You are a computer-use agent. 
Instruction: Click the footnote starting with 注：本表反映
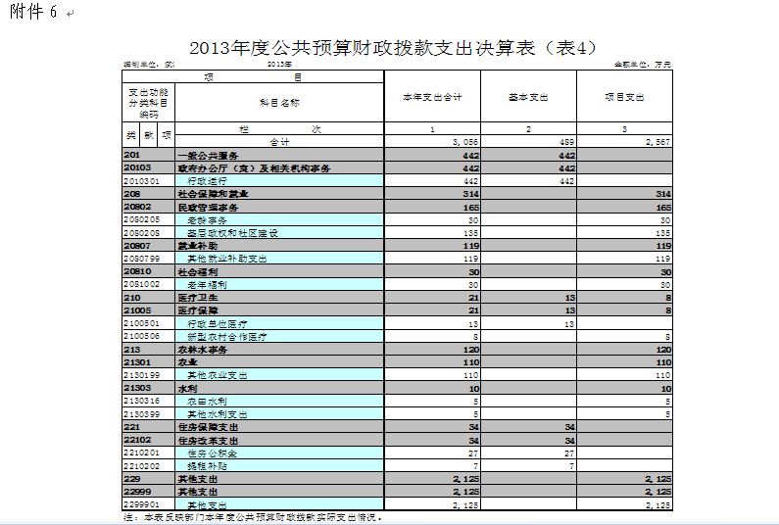[253, 517]
